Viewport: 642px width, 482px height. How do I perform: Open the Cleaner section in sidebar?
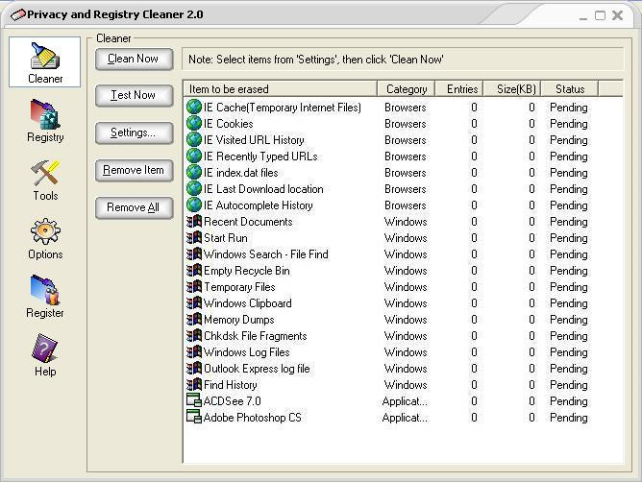tap(44, 61)
